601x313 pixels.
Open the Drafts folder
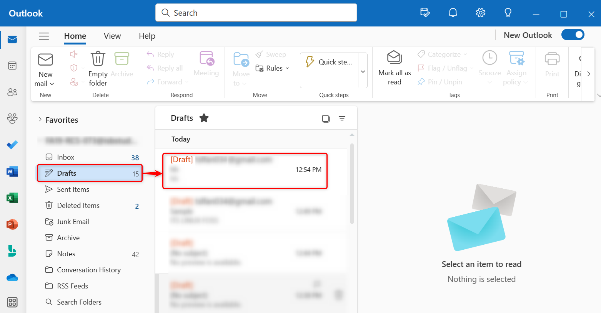click(90, 173)
